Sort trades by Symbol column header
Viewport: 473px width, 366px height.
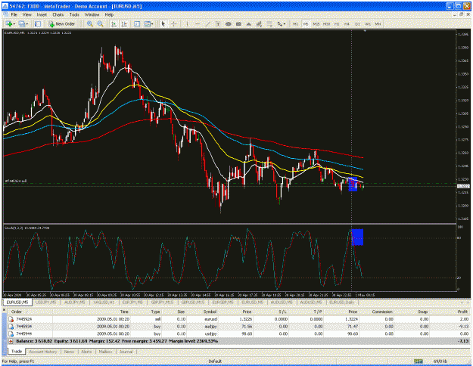(210, 312)
